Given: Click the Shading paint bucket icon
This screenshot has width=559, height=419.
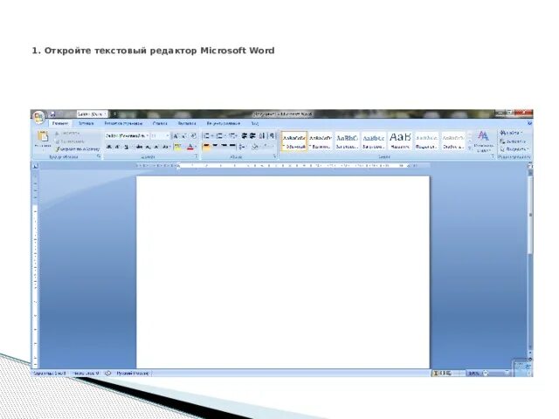Looking at the screenshot, I should pyautogui.click(x=255, y=147).
